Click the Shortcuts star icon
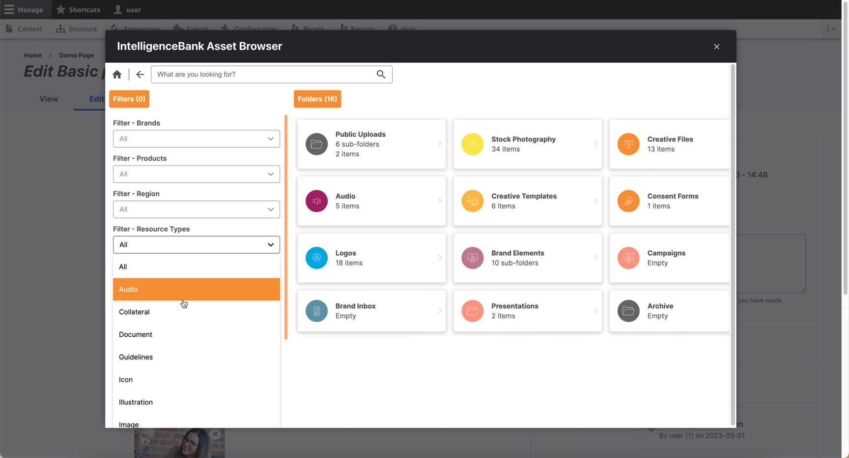The height and width of the screenshot is (458, 849). pos(60,9)
